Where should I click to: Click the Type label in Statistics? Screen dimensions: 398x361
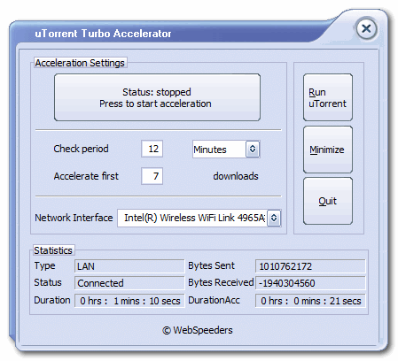44,265
